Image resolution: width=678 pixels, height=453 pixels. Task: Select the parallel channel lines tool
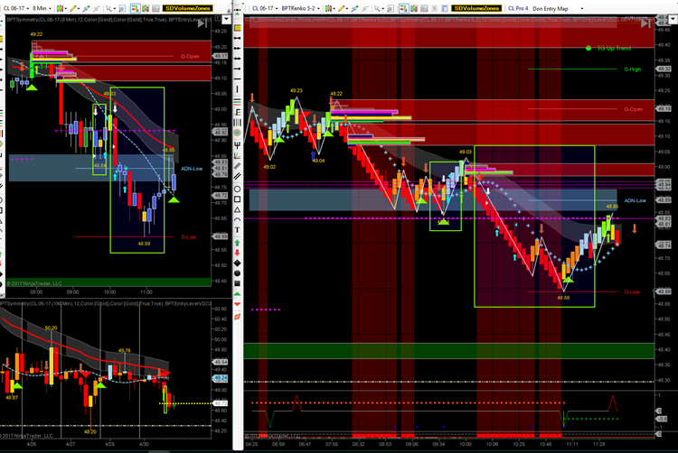point(238,177)
